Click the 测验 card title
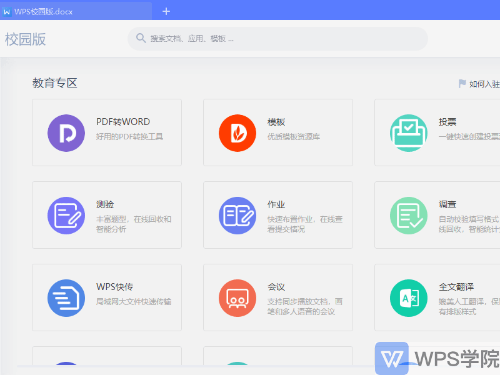This screenshot has width=500, height=375. click(105, 204)
